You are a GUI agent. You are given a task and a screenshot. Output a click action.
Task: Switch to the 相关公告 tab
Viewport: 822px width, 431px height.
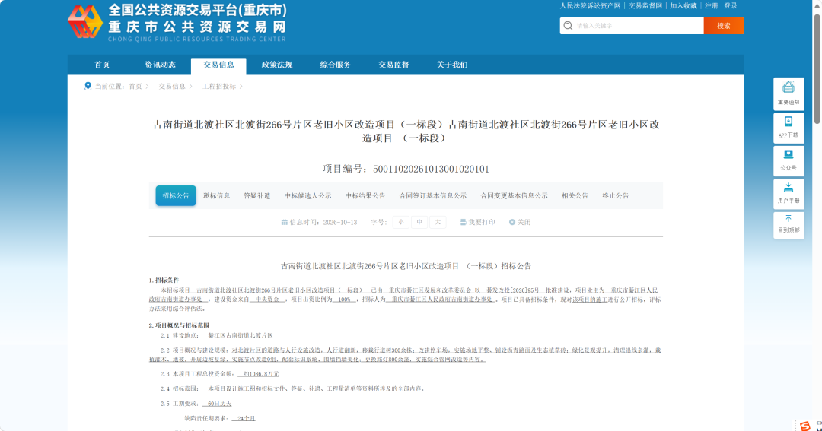[x=575, y=196]
